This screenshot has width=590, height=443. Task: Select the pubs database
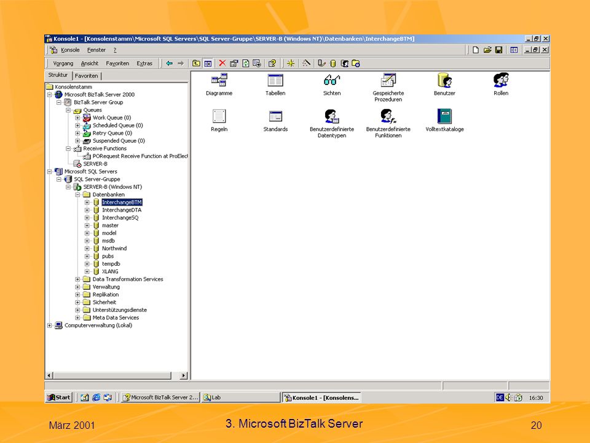[108, 256]
